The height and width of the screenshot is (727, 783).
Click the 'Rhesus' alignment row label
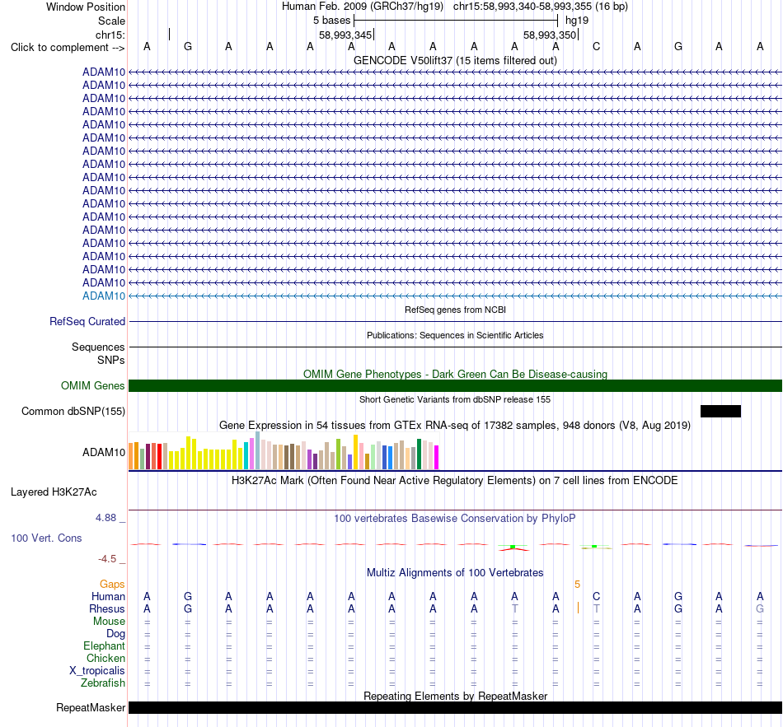pos(107,608)
